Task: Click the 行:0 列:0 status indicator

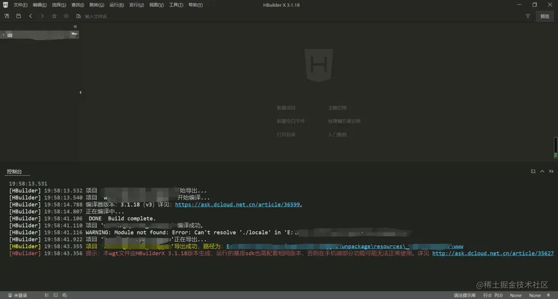Action: click(493, 295)
